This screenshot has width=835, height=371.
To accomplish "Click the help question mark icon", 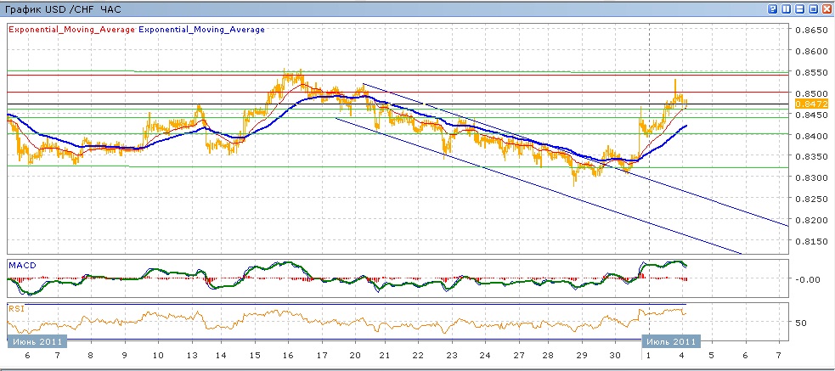I will 772,8.
